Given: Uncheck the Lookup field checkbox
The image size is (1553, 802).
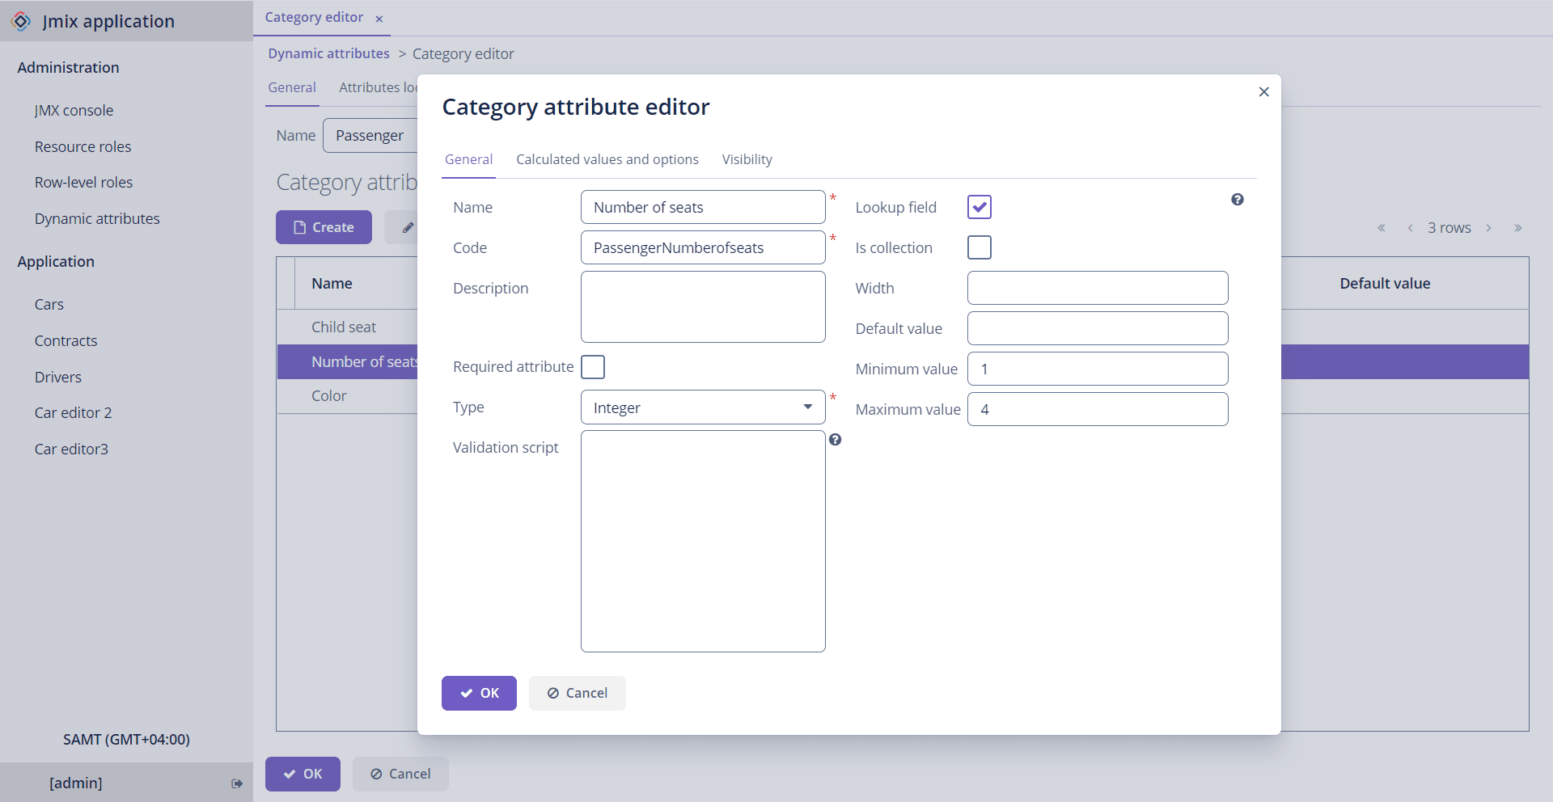Looking at the screenshot, I should (x=979, y=208).
